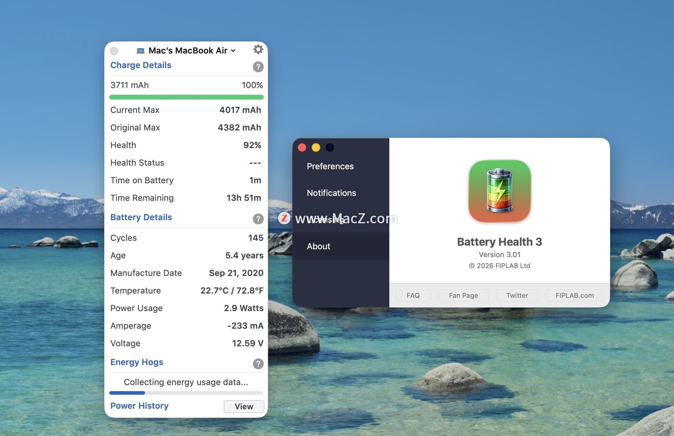This screenshot has height=436, width=674.
Task: Switch to the Notifications section
Action: (x=331, y=193)
